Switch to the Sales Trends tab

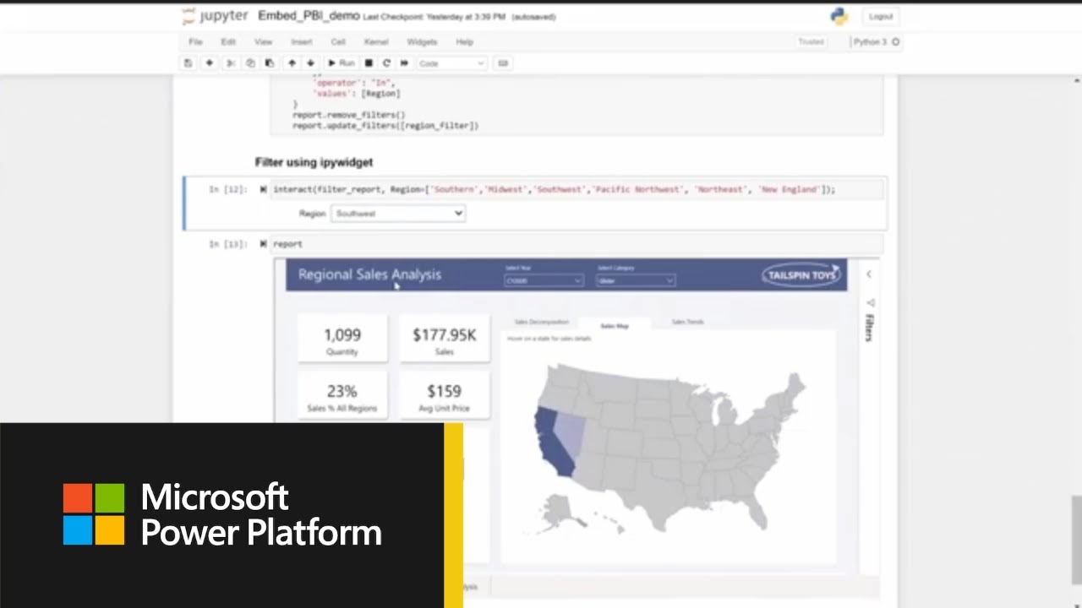pos(687,323)
